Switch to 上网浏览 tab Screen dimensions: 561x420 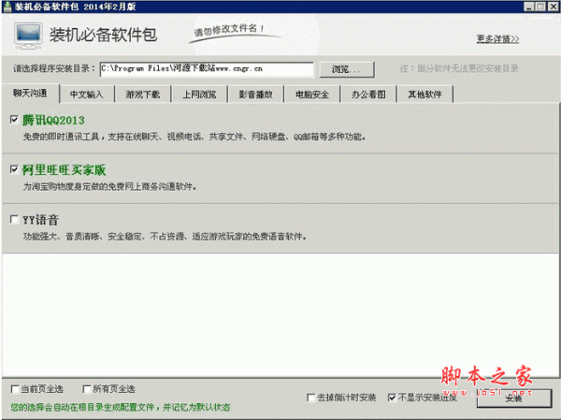[199, 94]
